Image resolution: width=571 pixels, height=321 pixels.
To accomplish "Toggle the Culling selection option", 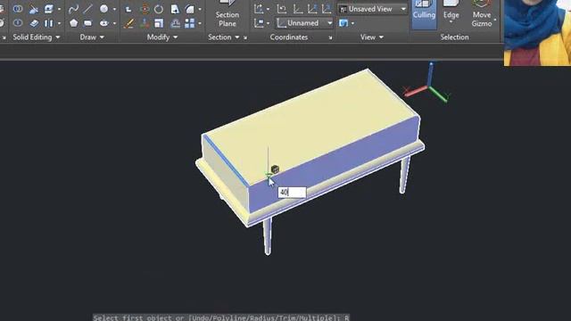I will (424, 13).
